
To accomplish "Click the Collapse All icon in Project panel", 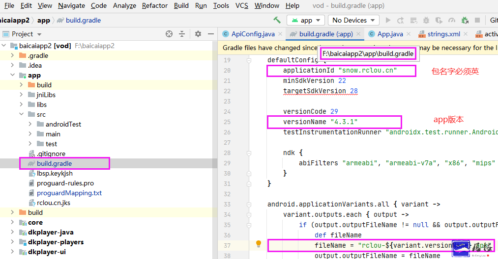I will point(182,34).
